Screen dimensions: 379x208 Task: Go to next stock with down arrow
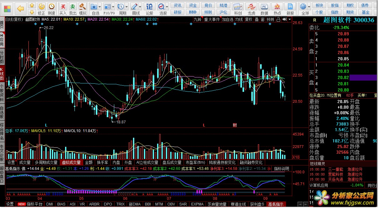tap(32, 12)
